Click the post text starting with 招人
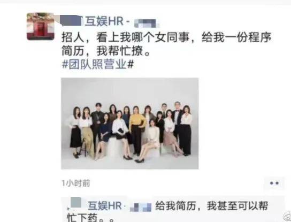Image resolution: width=291 pixels, height=222 pixels. [166, 37]
